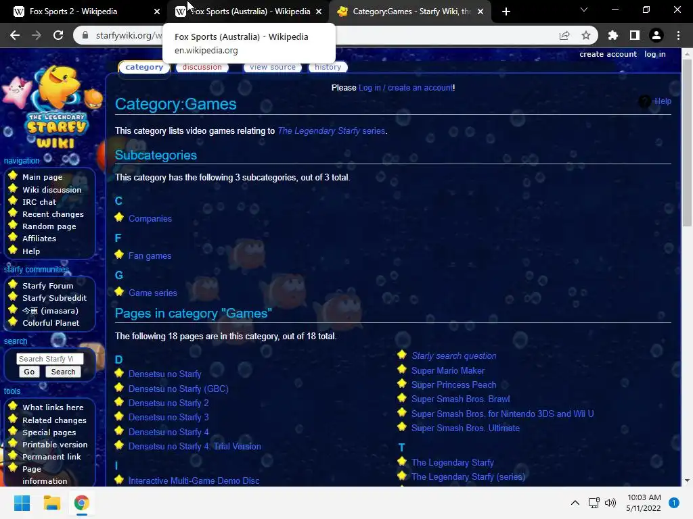Click the Legendary Starfy Wiki logo
This screenshot has width=693, height=519.
pyautogui.click(x=53, y=107)
